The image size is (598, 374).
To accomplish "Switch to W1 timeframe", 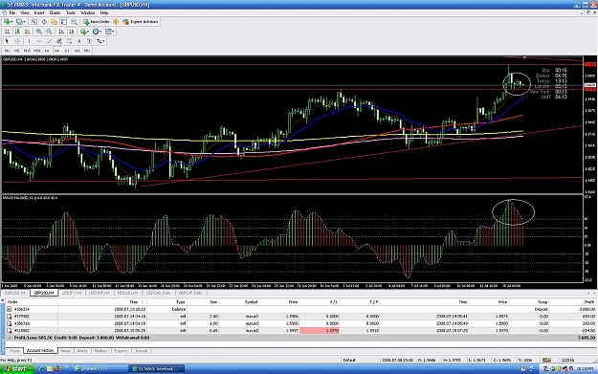I will coord(78,51).
